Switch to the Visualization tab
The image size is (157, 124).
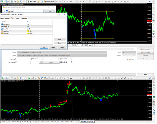tap(24, 18)
